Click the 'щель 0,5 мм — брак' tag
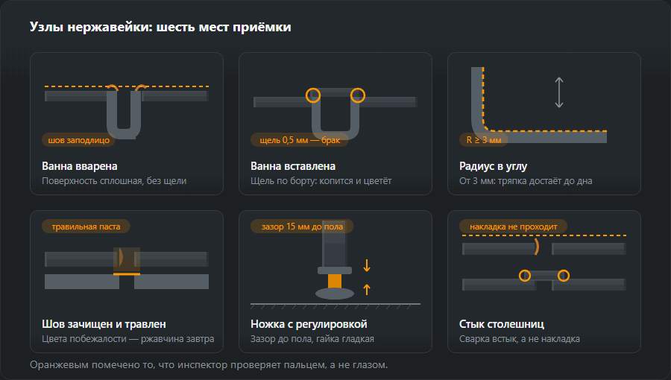 tap(300, 140)
